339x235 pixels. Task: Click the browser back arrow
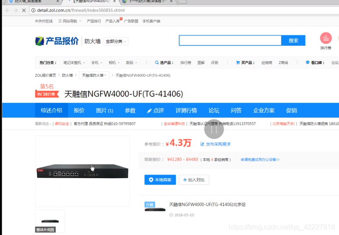pyautogui.click(x=7, y=11)
